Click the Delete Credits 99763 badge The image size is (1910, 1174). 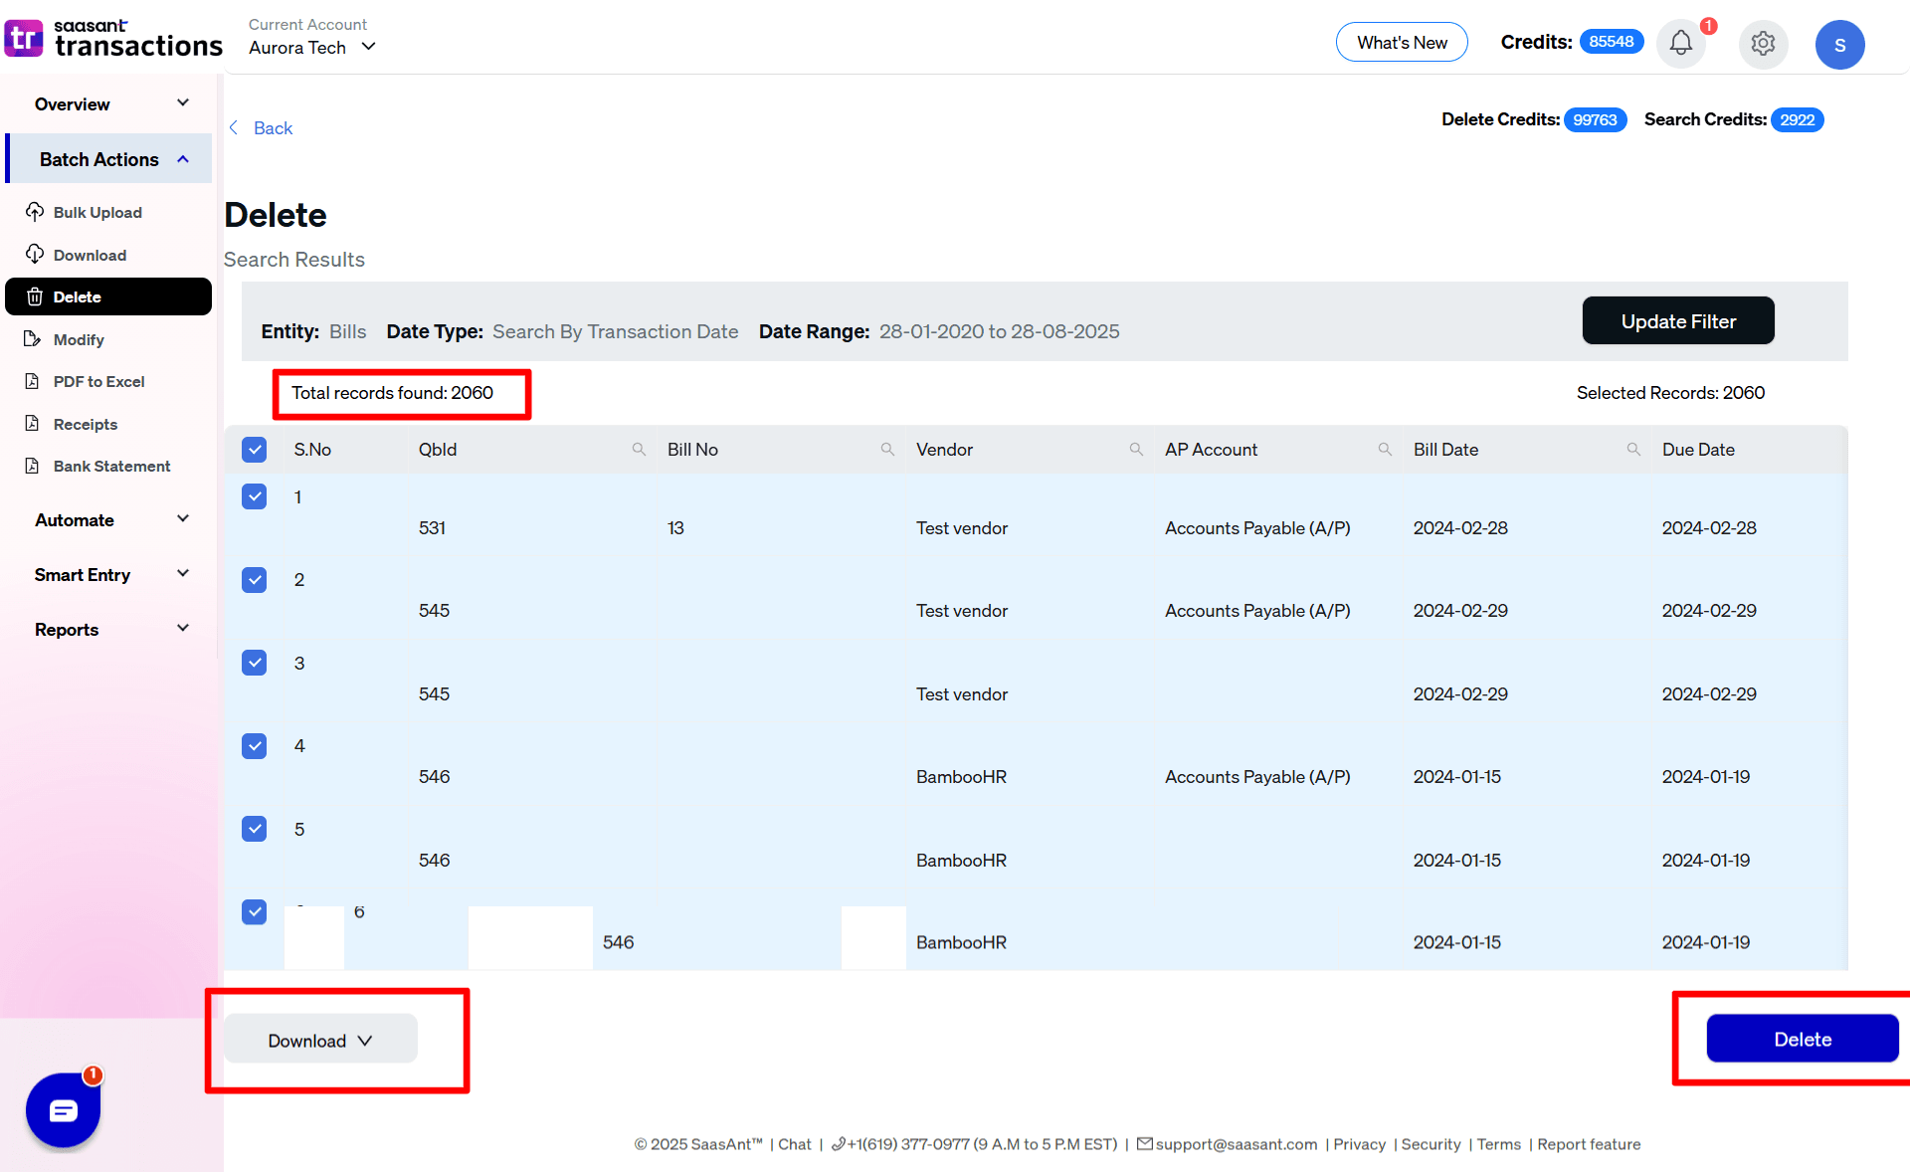pyautogui.click(x=1595, y=119)
